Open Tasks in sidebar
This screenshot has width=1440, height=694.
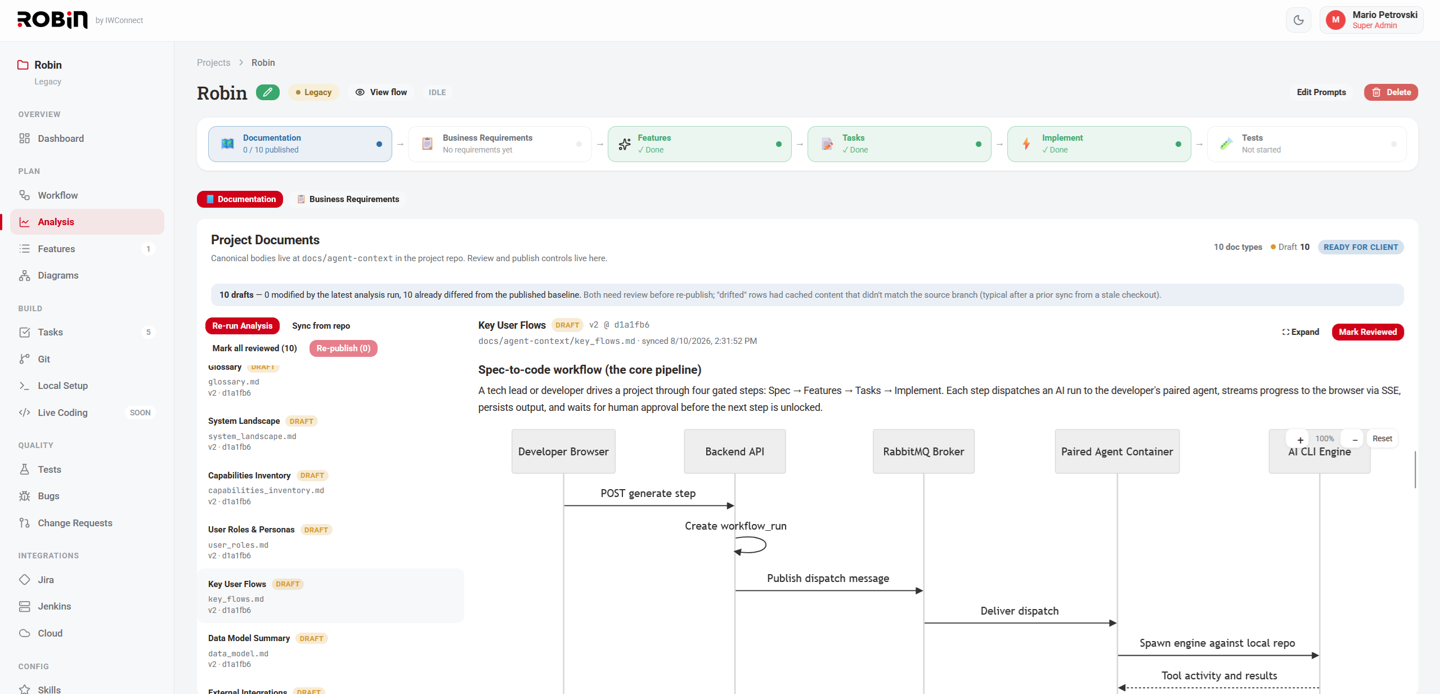point(87,332)
